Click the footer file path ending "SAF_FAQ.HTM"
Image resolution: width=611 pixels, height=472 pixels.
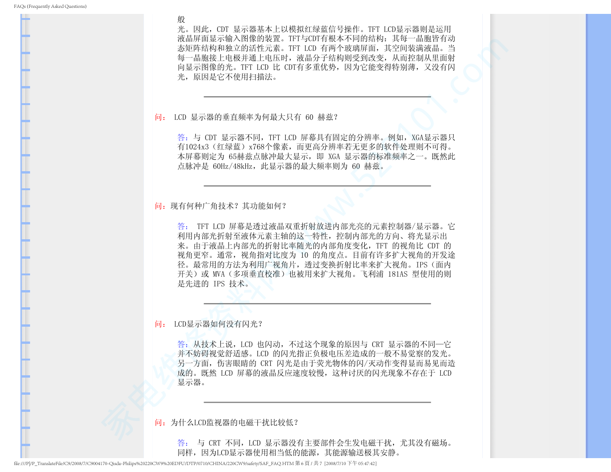[x=154, y=464]
